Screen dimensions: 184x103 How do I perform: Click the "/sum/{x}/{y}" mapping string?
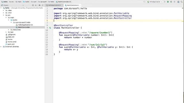(97, 45)
